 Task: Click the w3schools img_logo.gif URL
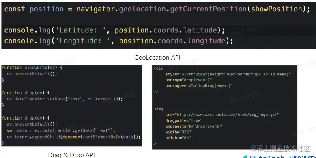click(x=227, y=115)
